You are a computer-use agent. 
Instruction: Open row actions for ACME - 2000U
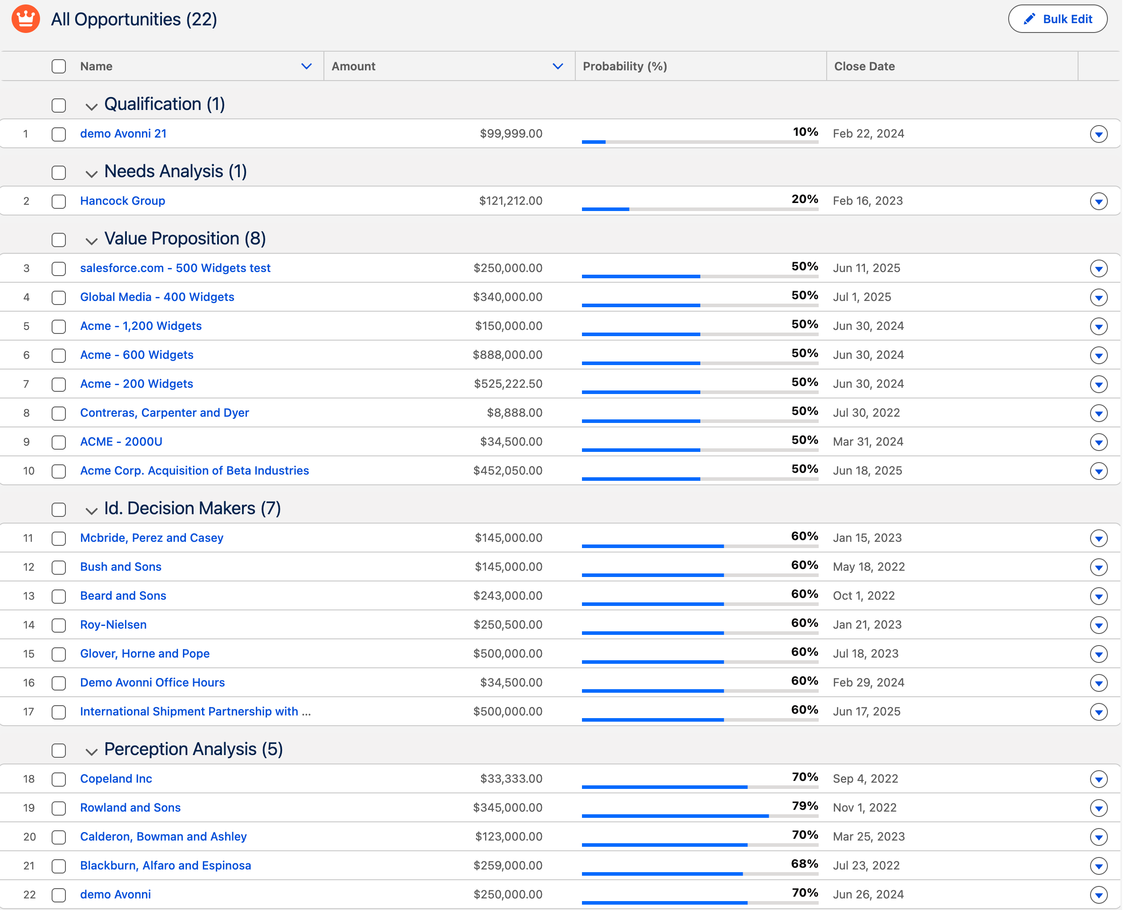tap(1099, 443)
